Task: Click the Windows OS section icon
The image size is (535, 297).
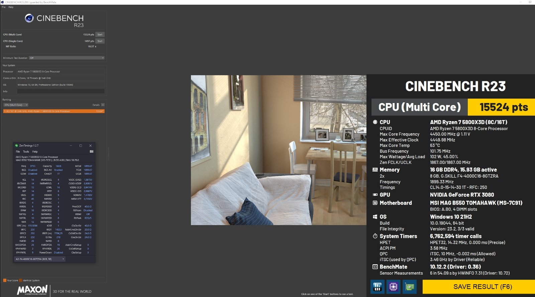Action: pyautogui.click(x=375, y=217)
